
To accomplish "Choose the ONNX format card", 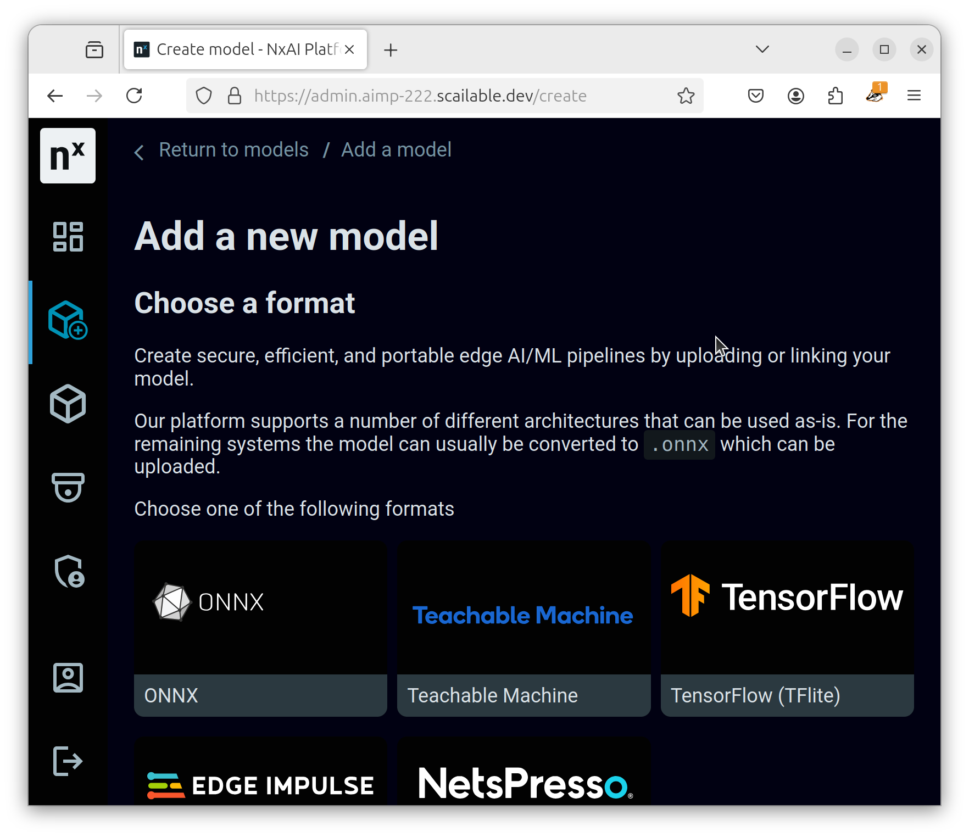I will 260,629.
